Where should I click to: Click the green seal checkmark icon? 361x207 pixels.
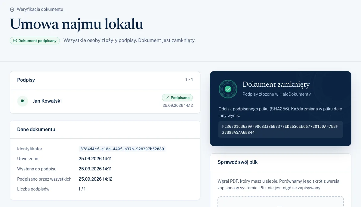(228, 89)
